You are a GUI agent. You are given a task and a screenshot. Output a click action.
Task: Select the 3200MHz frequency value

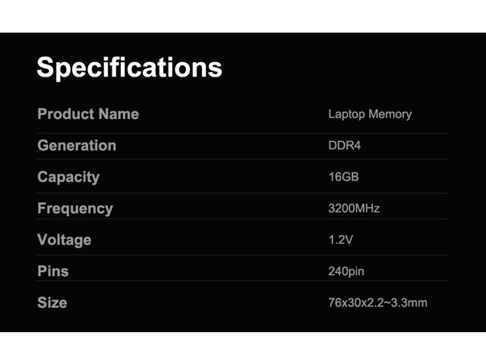354,209
